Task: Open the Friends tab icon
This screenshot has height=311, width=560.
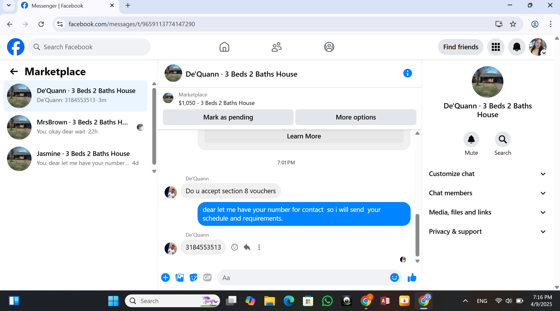Action: 277,47
